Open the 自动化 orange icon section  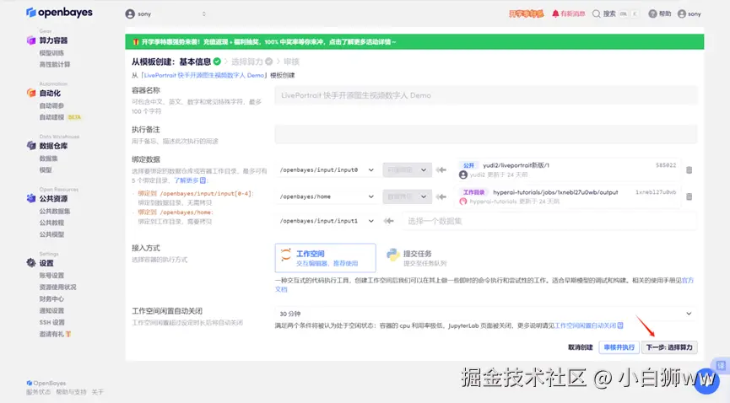tap(31, 93)
